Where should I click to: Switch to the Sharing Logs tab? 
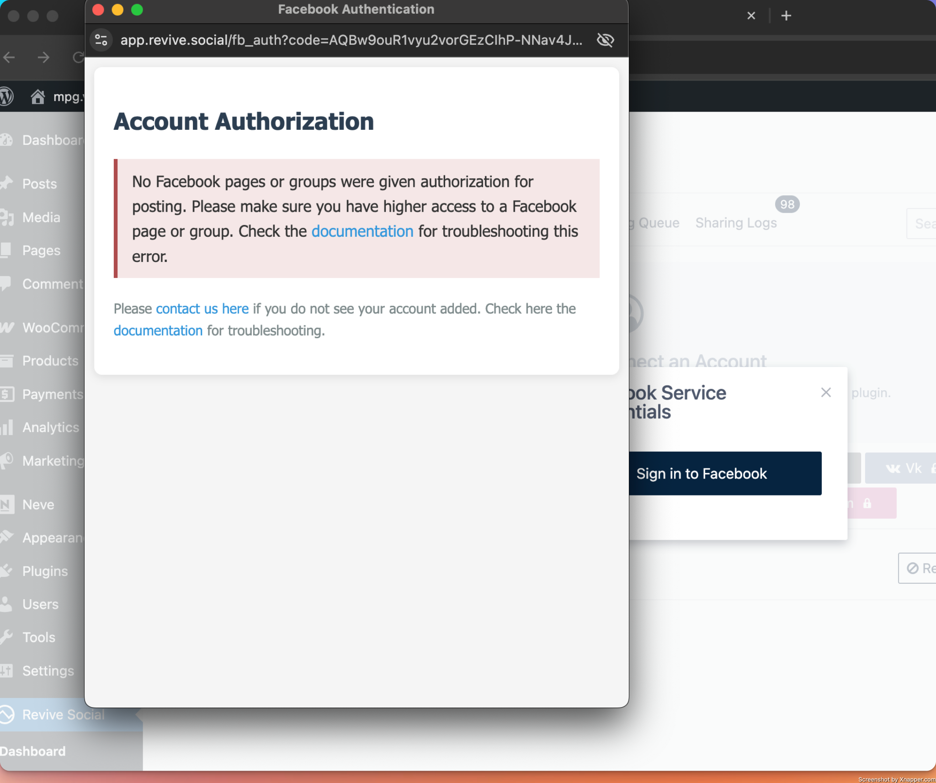click(736, 223)
